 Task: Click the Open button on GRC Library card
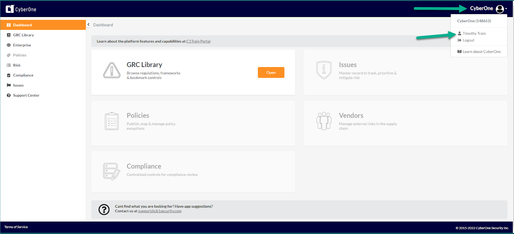click(271, 73)
